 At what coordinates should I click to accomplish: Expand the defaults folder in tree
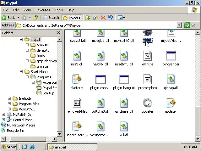click(x=27, y=50)
